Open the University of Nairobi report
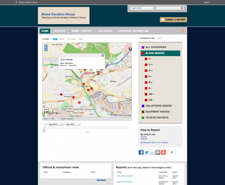The width and height of the screenshot is (225, 185). [124, 182]
